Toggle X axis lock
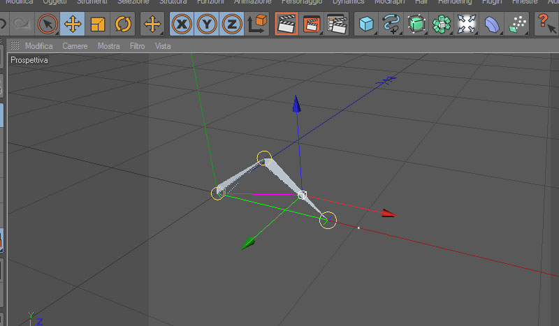 [x=182, y=24]
